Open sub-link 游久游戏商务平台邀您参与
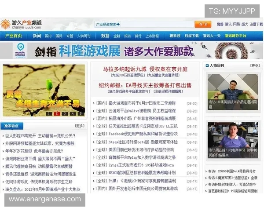This screenshot has height=211, width=264. [129, 91]
